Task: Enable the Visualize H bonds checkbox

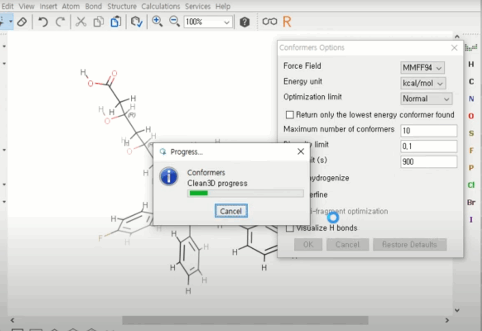Action: [289, 228]
